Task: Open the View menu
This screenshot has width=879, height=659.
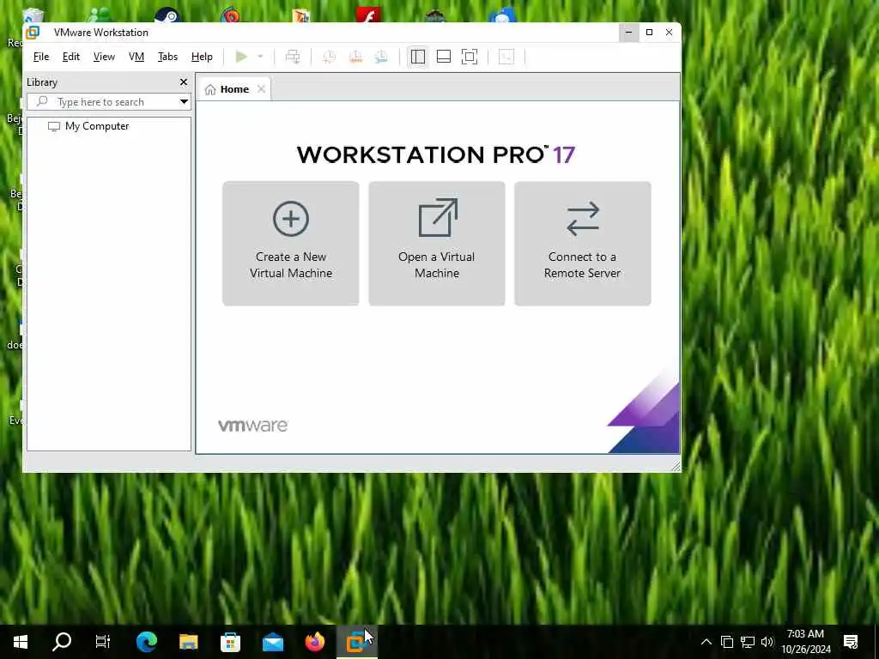Action: pos(104,57)
